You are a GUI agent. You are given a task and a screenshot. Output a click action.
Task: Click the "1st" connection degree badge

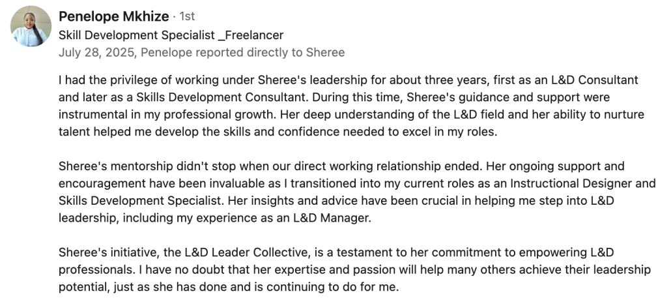(x=187, y=17)
